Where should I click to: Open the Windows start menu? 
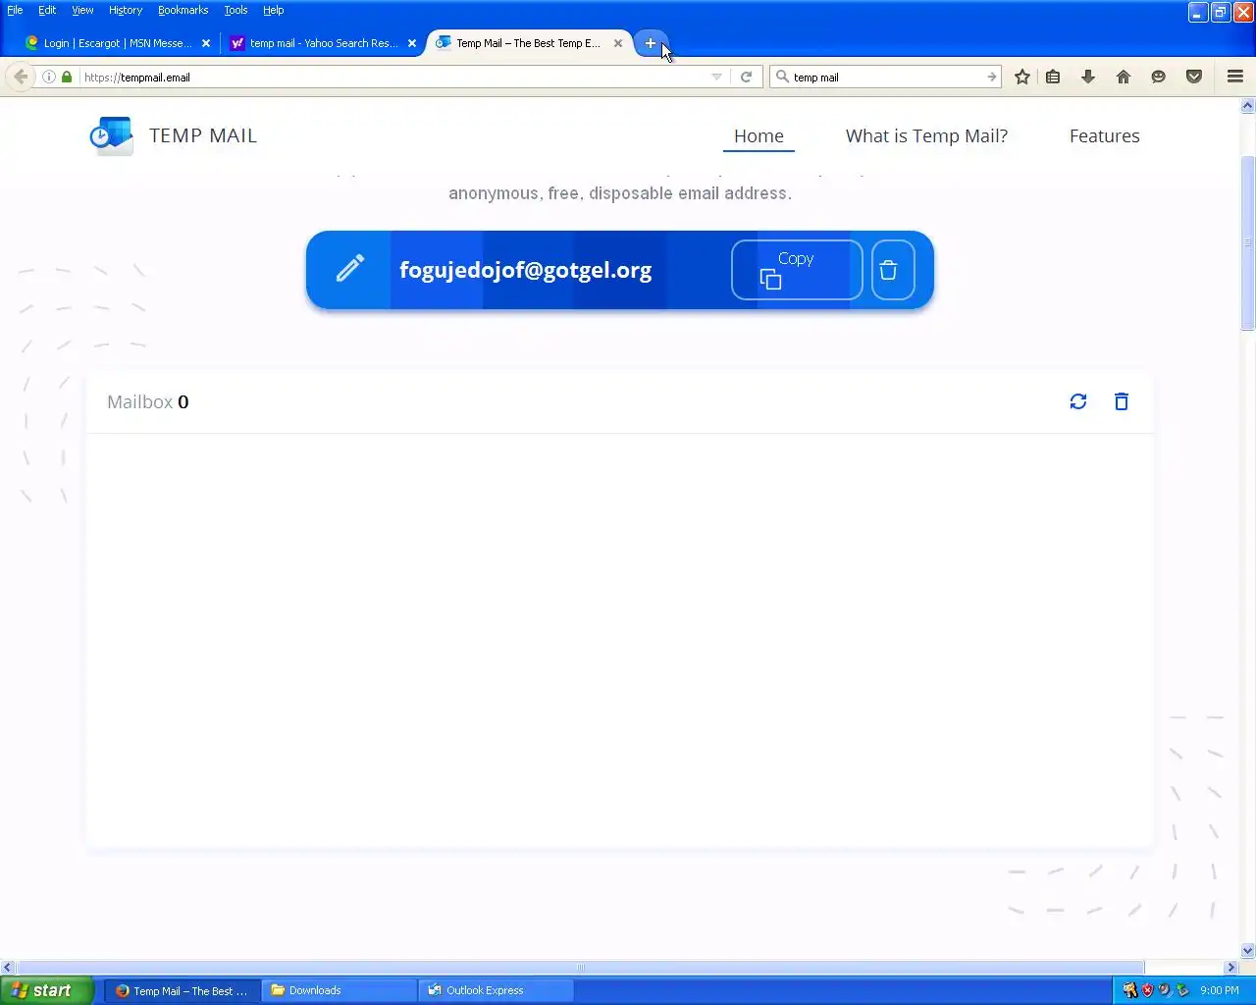46,990
